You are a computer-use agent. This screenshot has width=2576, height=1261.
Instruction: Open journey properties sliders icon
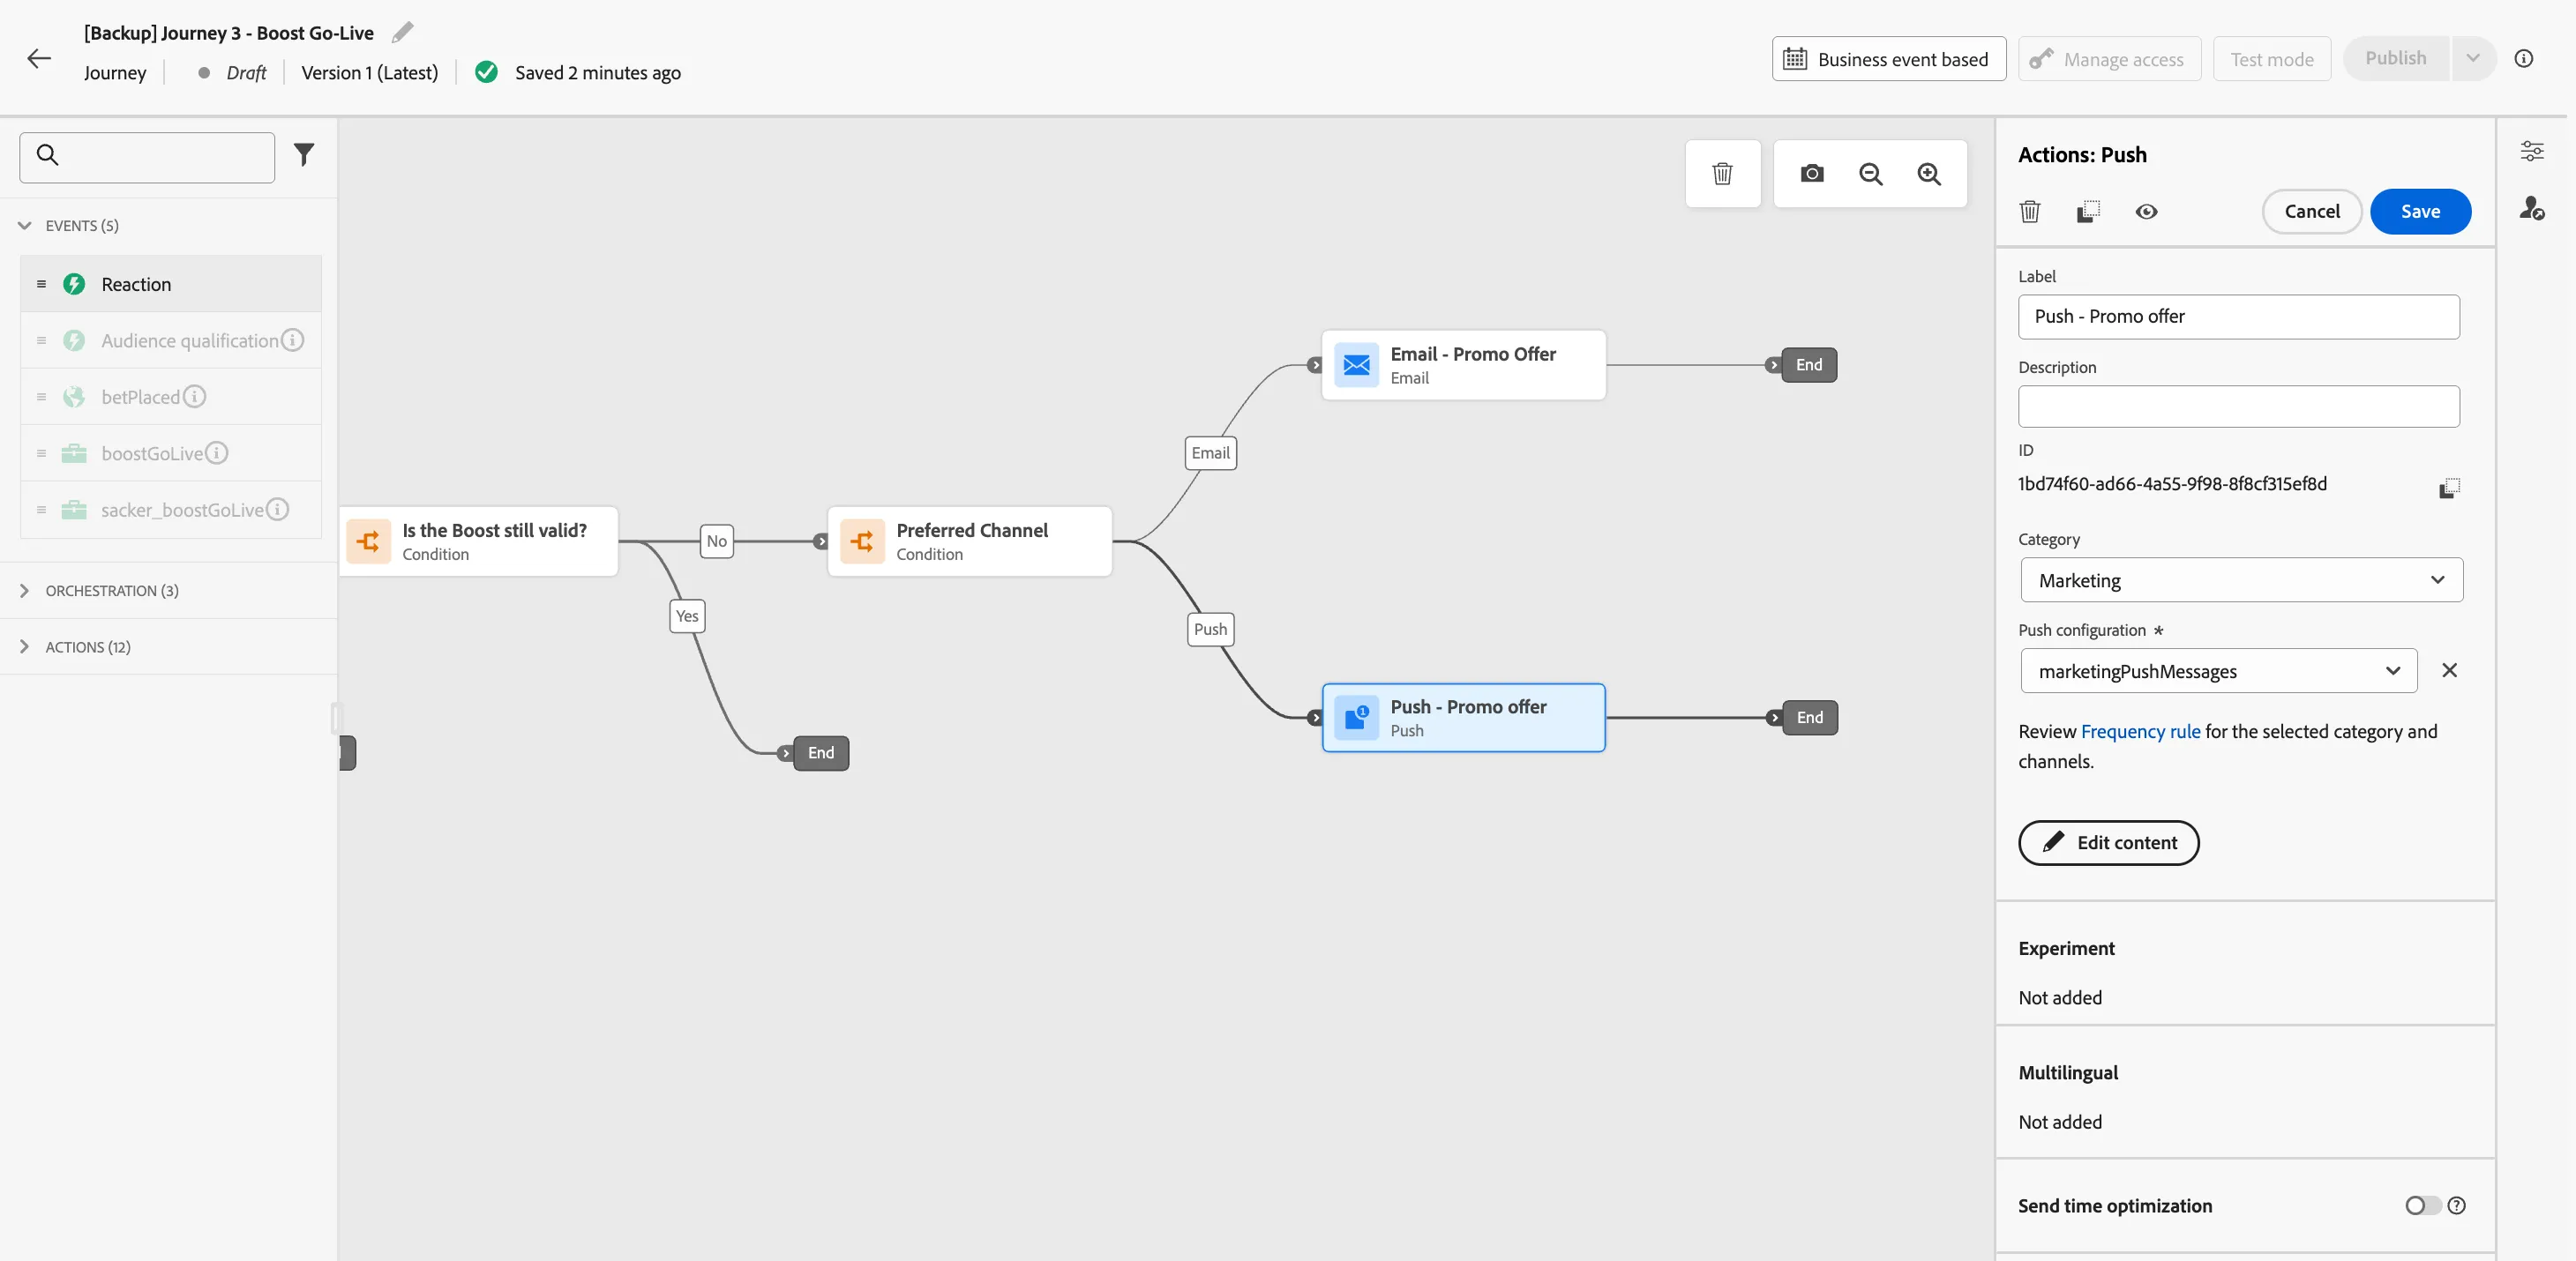click(x=2532, y=151)
